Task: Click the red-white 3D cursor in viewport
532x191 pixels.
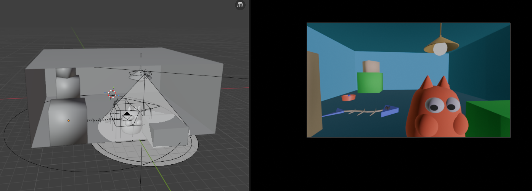Action: (112, 94)
